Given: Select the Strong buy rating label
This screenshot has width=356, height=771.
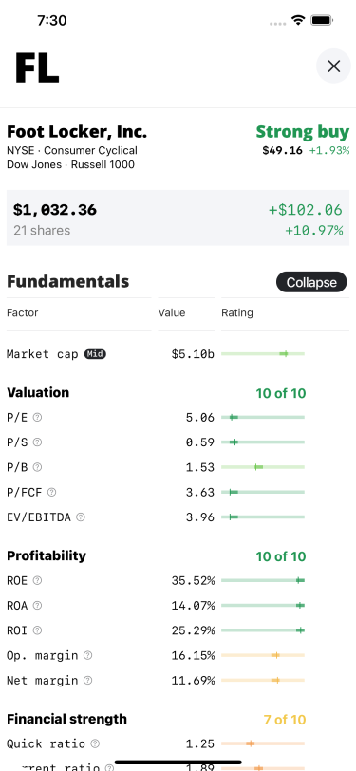Looking at the screenshot, I should (303, 132).
